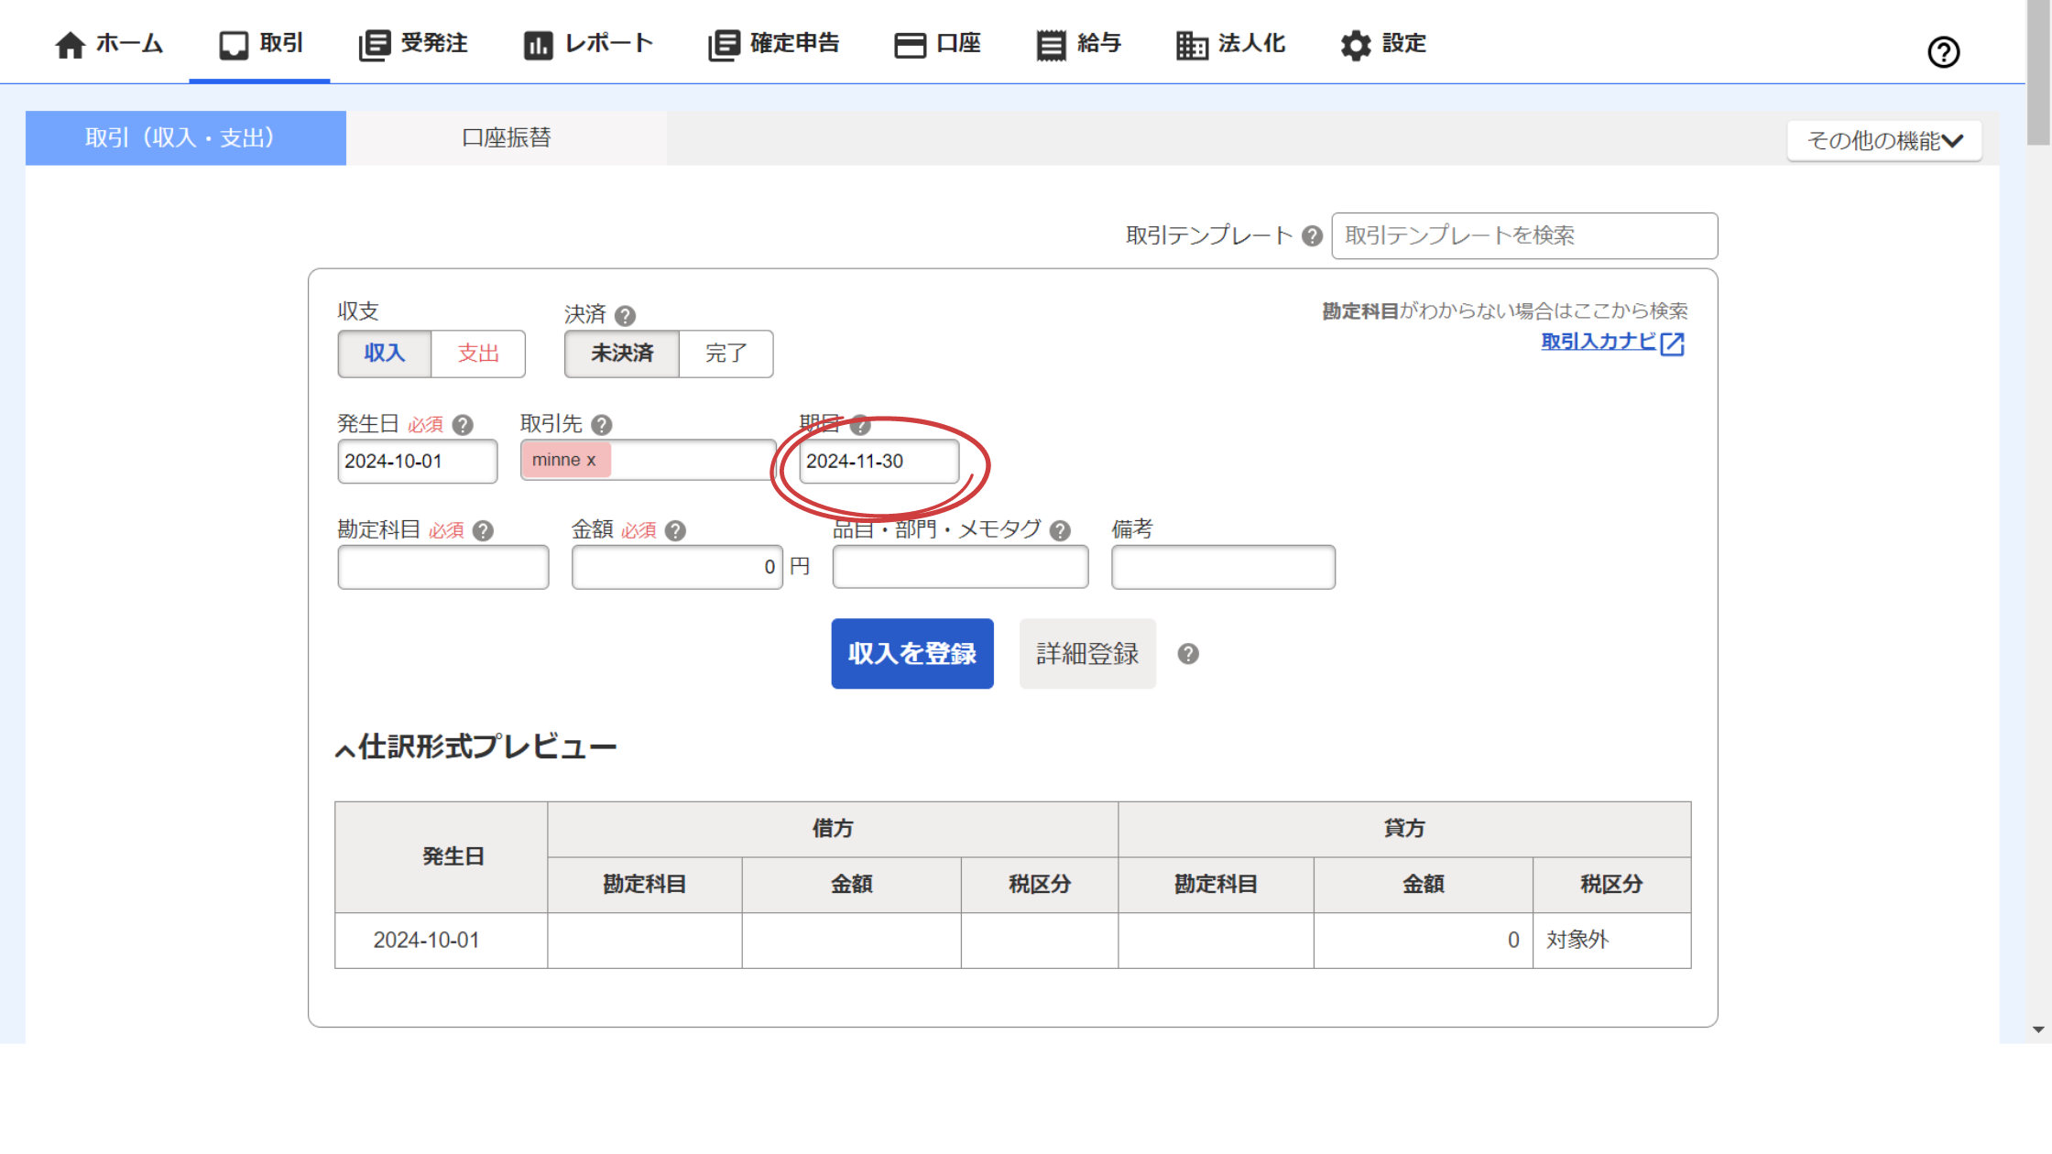Image resolution: width=2052 pixels, height=1154 pixels.
Task: Click help icon next to 取引先 label
Action: (601, 425)
